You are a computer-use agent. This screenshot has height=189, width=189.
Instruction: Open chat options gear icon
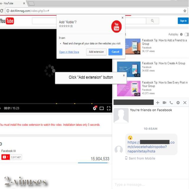pyautogui.click(x=178, y=102)
